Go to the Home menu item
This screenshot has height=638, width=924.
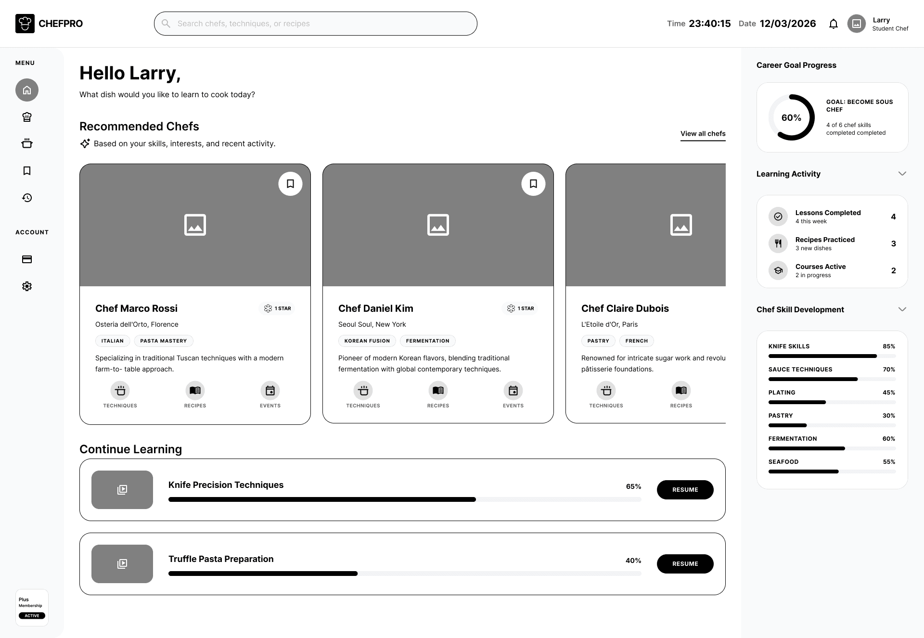[x=27, y=90]
